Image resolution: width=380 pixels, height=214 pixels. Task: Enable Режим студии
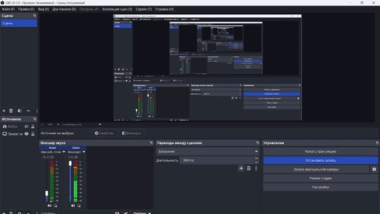click(x=321, y=178)
